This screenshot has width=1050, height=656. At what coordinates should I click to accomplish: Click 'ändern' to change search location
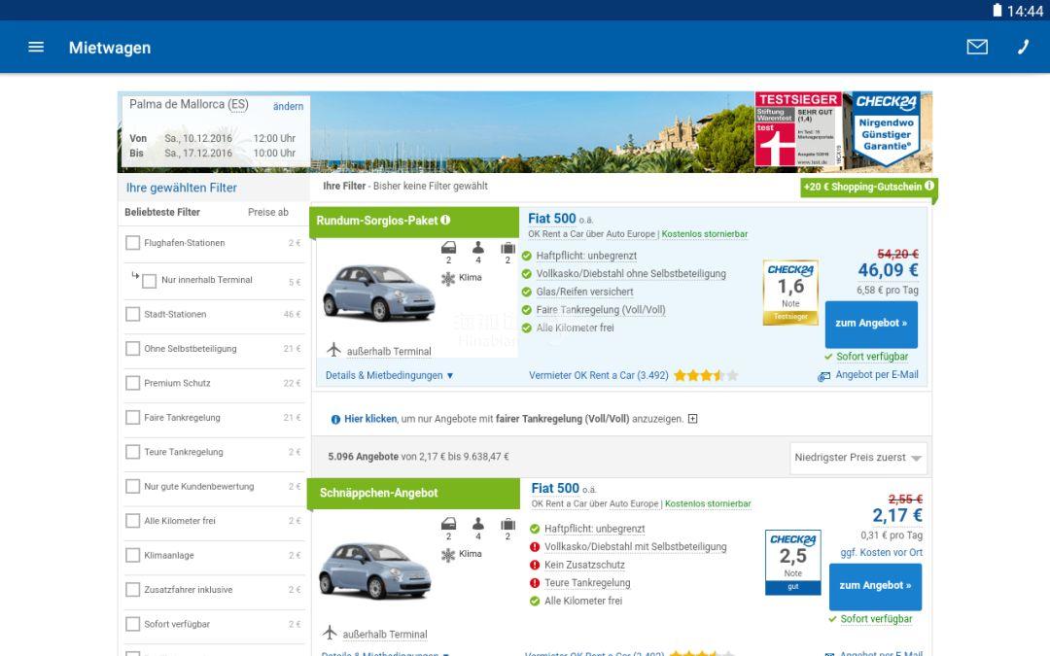pos(288,106)
